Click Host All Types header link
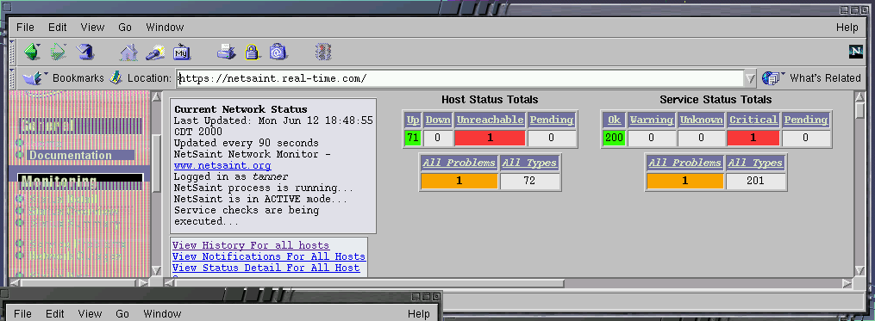This screenshot has height=321, width=875. point(529,163)
